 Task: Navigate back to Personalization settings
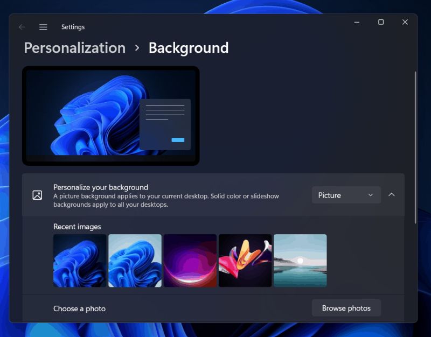pyautogui.click(x=74, y=48)
